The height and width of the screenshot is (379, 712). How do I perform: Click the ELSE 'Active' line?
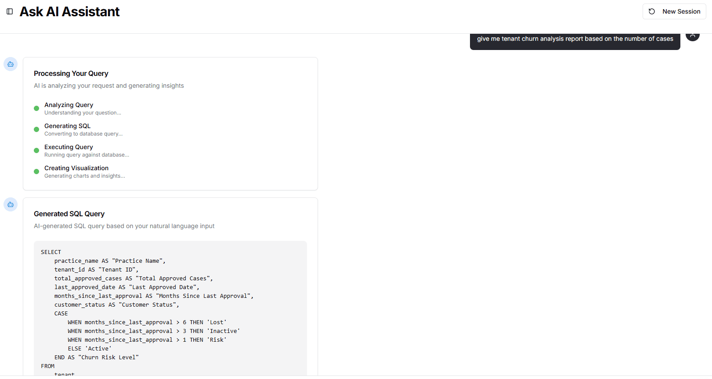[x=90, y=349]
